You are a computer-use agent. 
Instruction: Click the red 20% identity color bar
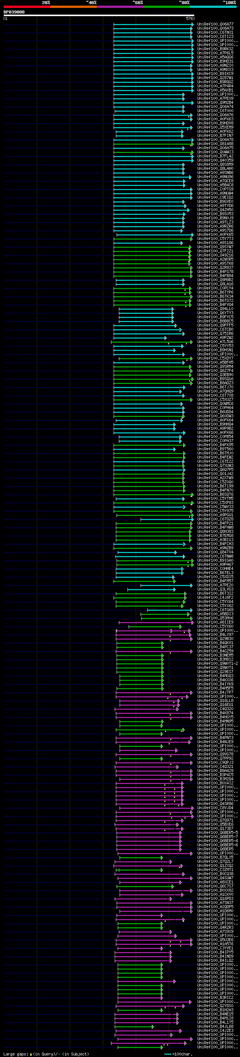27,7
